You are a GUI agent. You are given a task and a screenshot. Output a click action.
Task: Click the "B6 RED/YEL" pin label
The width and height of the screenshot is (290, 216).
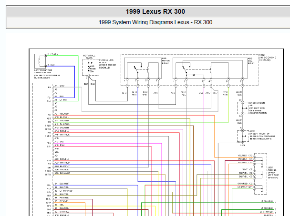tap(62, 201)
